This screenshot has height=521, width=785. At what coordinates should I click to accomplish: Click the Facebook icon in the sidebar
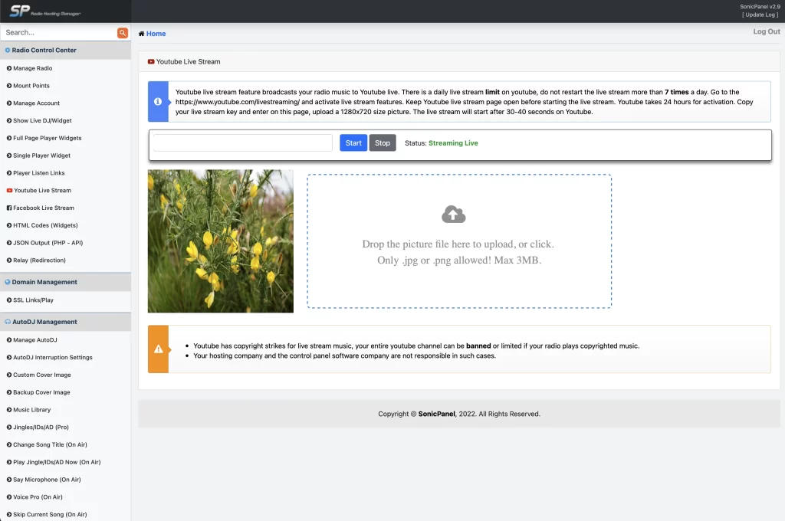click(x=9, y=208)
